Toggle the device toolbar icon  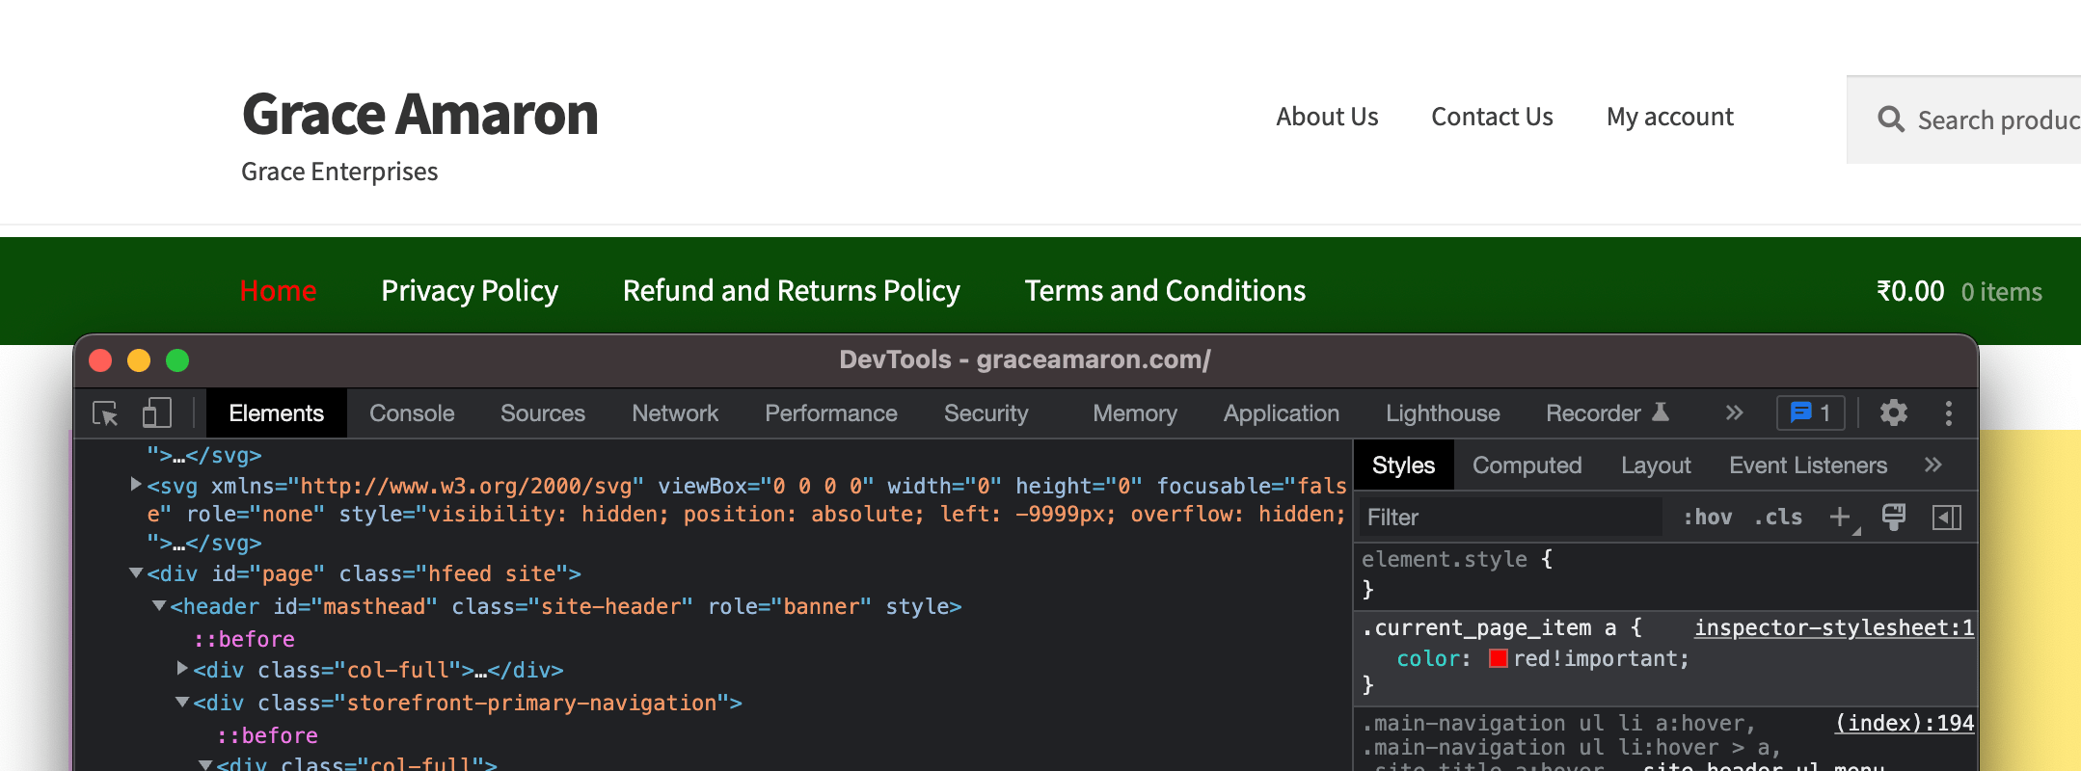pyautogui.click(x=156, y=413)
